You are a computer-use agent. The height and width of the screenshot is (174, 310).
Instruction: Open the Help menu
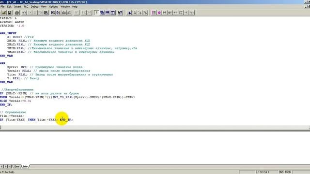75,6
